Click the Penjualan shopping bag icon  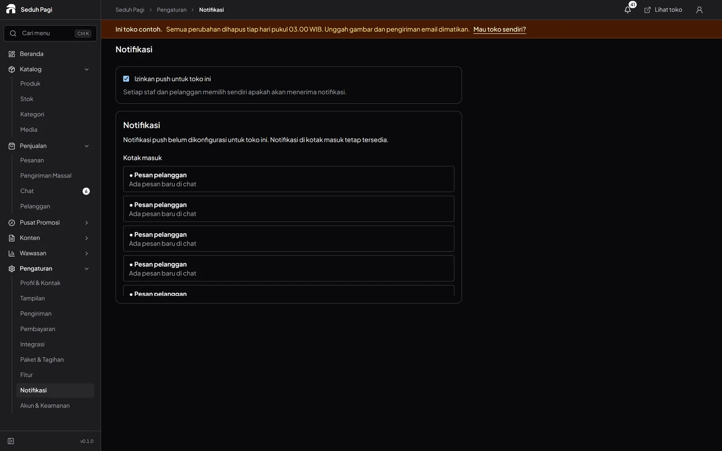point(12,146)
